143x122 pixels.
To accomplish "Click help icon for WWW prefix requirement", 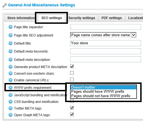I will coord(11,87).
